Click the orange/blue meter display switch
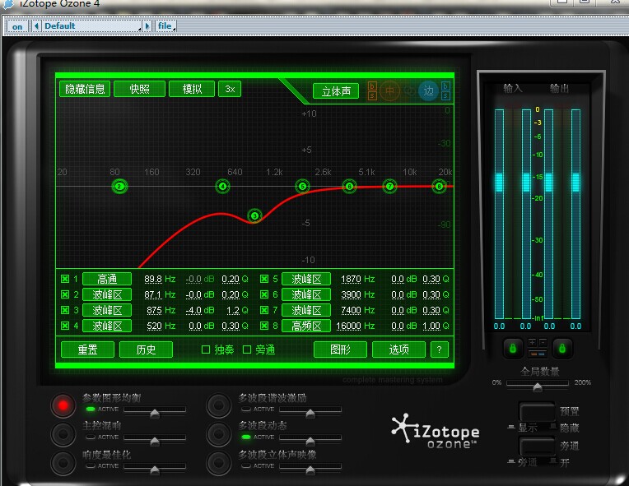Viewport: 629px width, 486px height. click(x=537, y=354)
